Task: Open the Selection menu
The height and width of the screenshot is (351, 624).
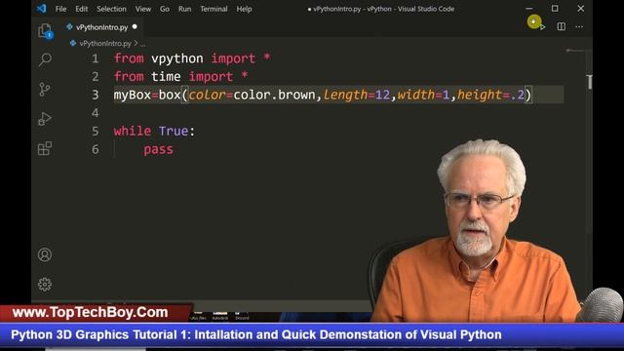Action: tap(111, 9)
